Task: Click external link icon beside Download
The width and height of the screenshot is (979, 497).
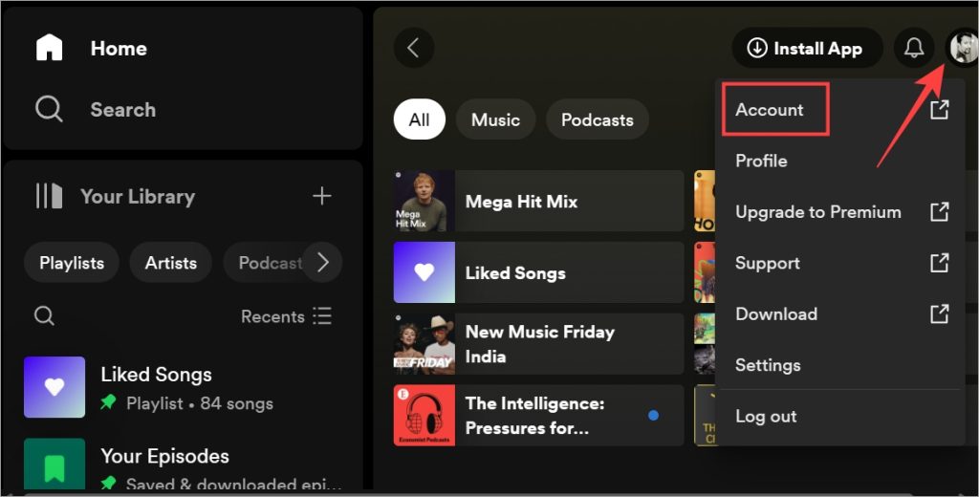Action: 939,314
